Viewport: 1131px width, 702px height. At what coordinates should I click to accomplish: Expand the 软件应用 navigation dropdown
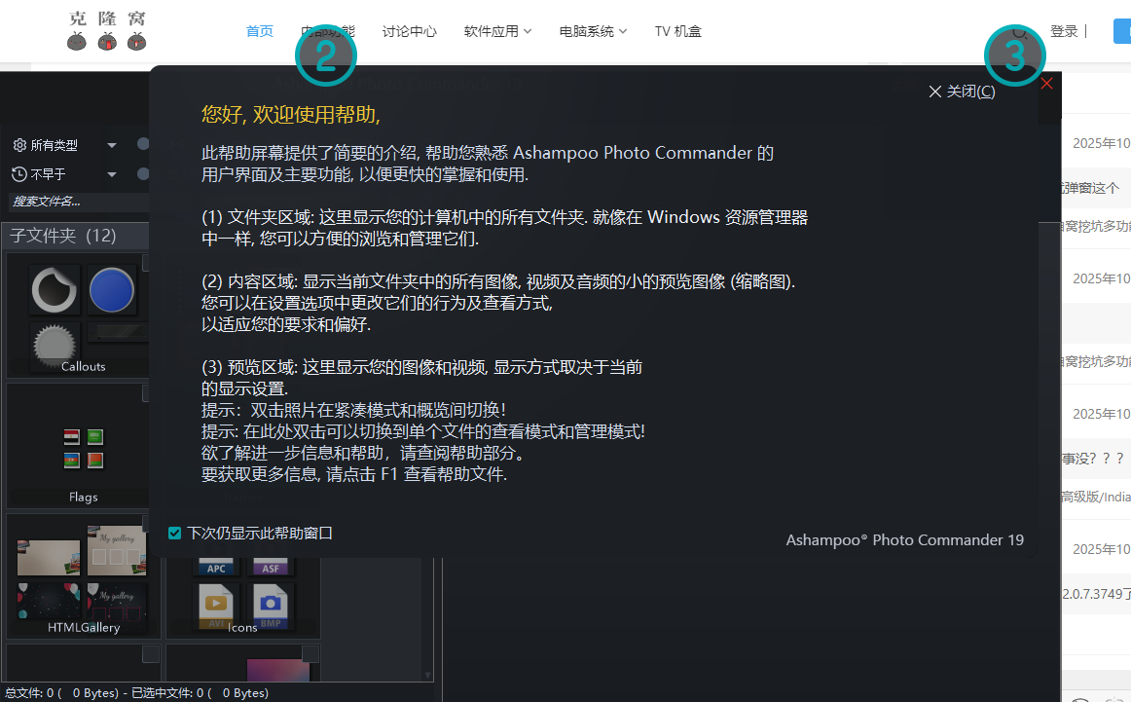click(x=497, y=30)
